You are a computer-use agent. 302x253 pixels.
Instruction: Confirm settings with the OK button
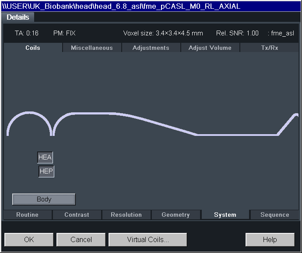(29, 239)
